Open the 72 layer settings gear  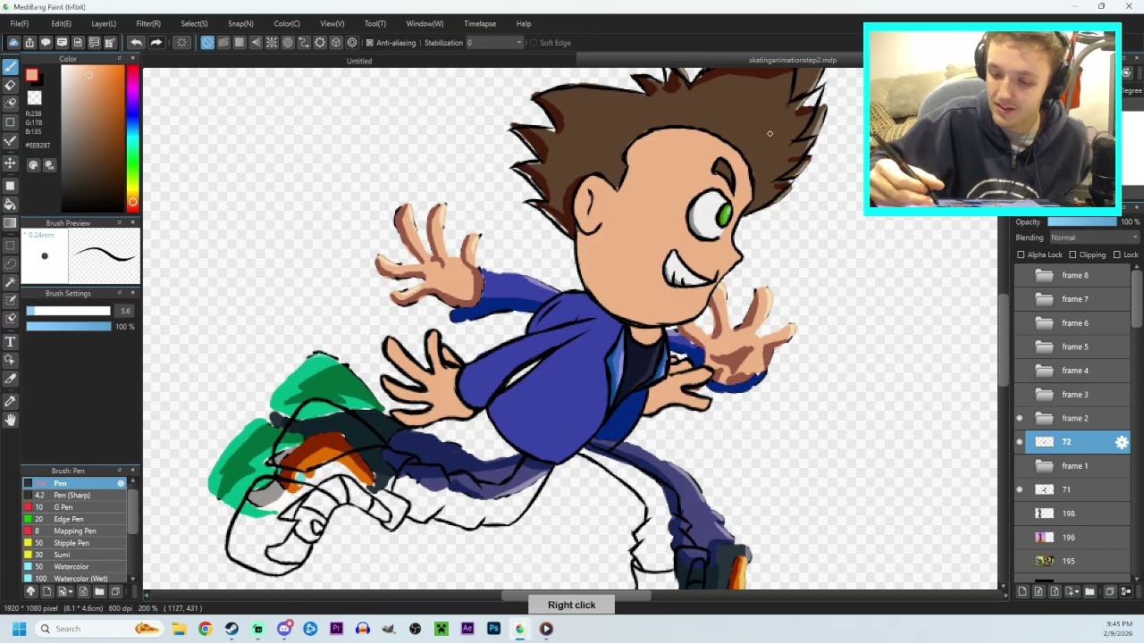coord(1122,442)
